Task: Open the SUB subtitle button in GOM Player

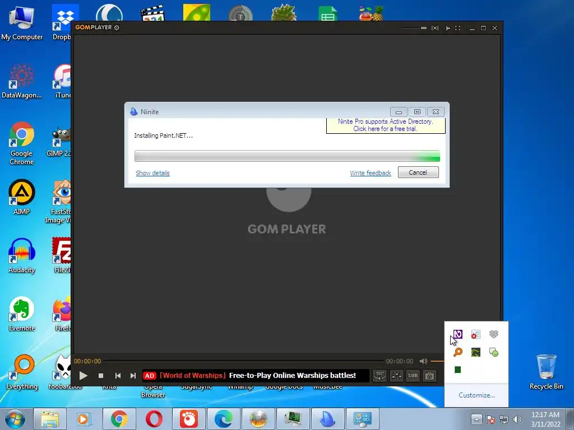Action: pos(413,376)
